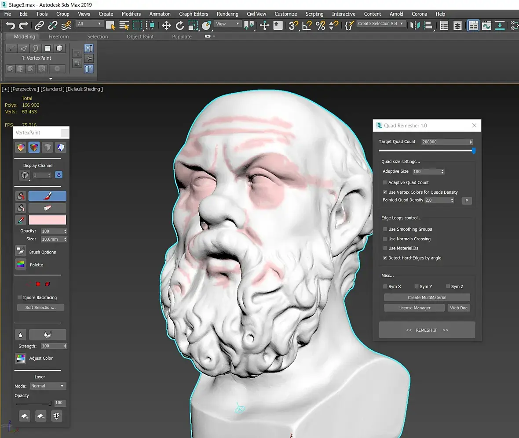The width and height of the screenshot is (519, 438).
Task: Expand the Create Selection Set dropdown
Action: 380,24
